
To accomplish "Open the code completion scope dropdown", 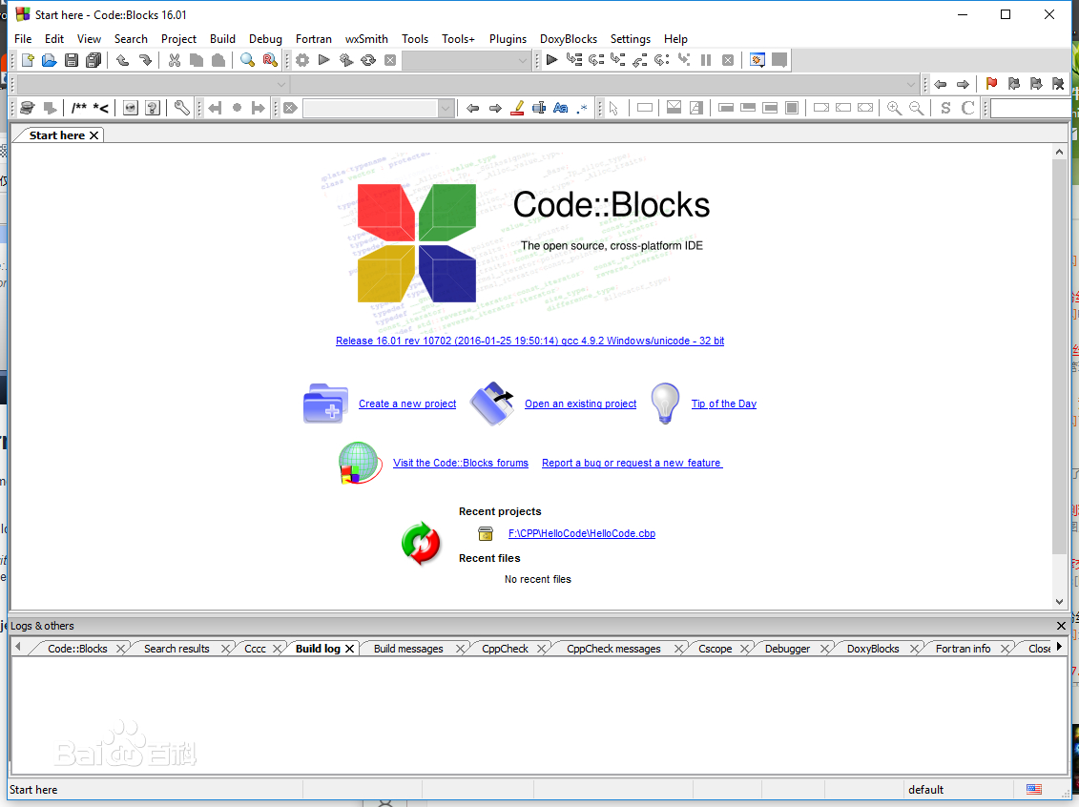I will tap(152, 85).
